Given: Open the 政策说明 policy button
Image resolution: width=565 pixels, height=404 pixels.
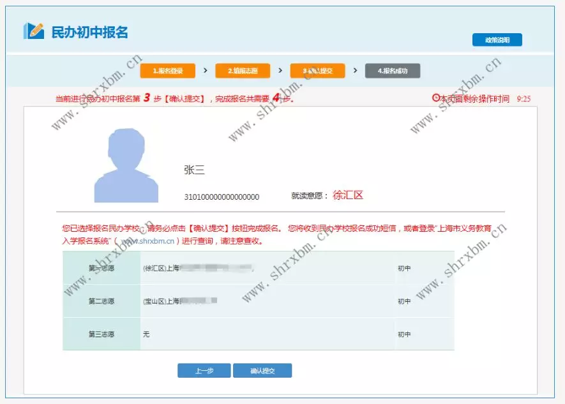Looking at the screenshot, I should [497, 39].
